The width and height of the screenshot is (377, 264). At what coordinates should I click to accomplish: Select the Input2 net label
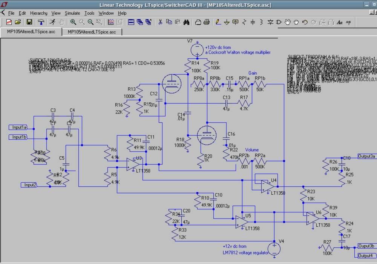[29, 185]
